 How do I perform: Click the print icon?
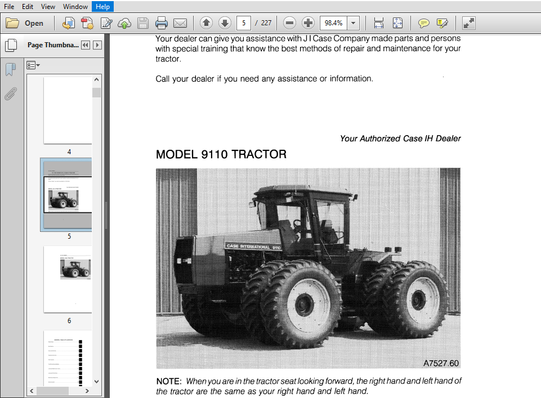pyautogui.click(x=161, y=23)
